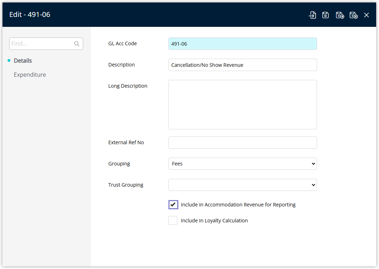Focus the Find search field
Viewport: 379px width, 269px height.
(46, 44)
